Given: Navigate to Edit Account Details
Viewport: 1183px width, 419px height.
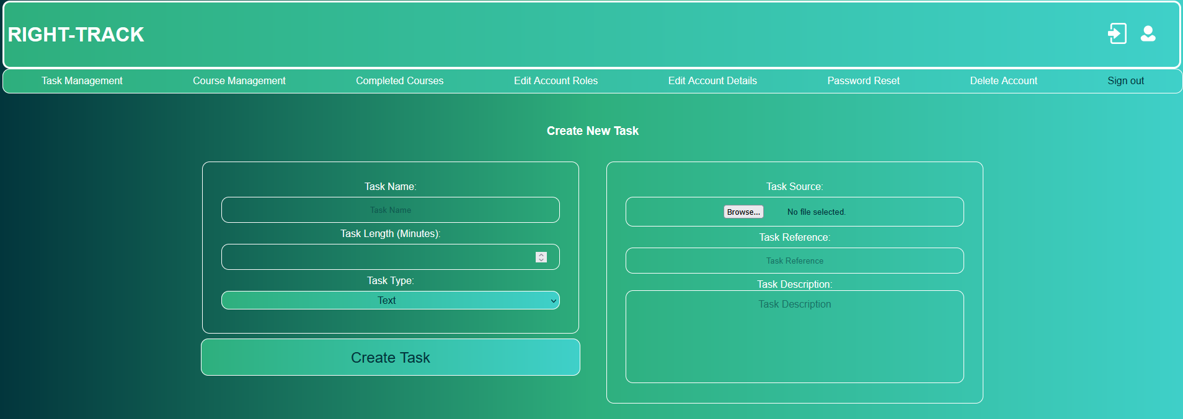Looking at the screenshot, I should 712,80.
